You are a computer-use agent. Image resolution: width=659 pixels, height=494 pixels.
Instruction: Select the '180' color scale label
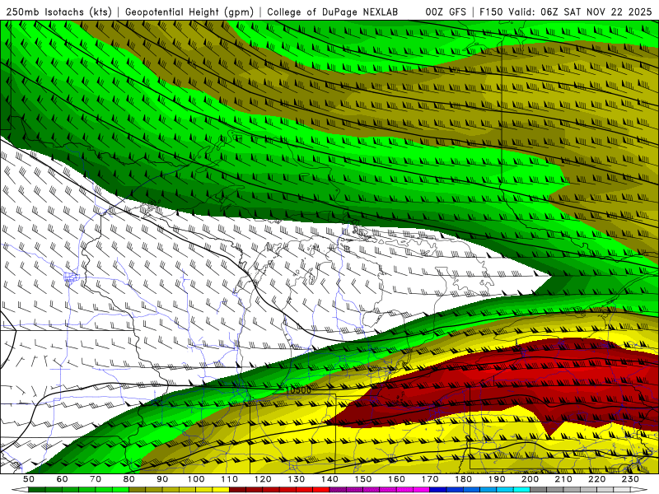click(x=463, y=479)
